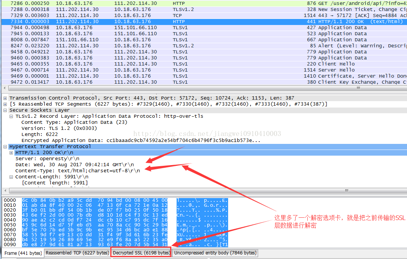The image size is (407, 259).
Task: Collapse the Secure Sockets Layer node
Action: pyautogui.click(x=5, y=110)
